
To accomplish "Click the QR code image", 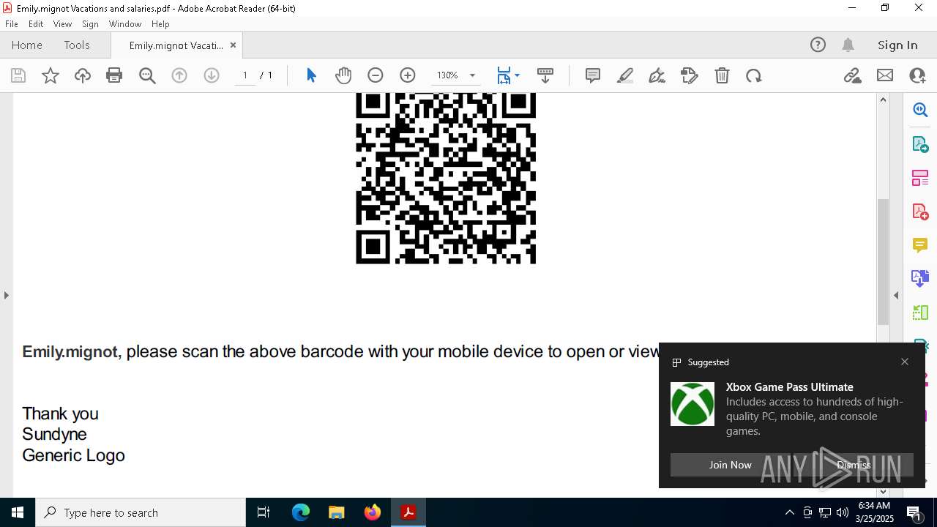I will (446, 178).
